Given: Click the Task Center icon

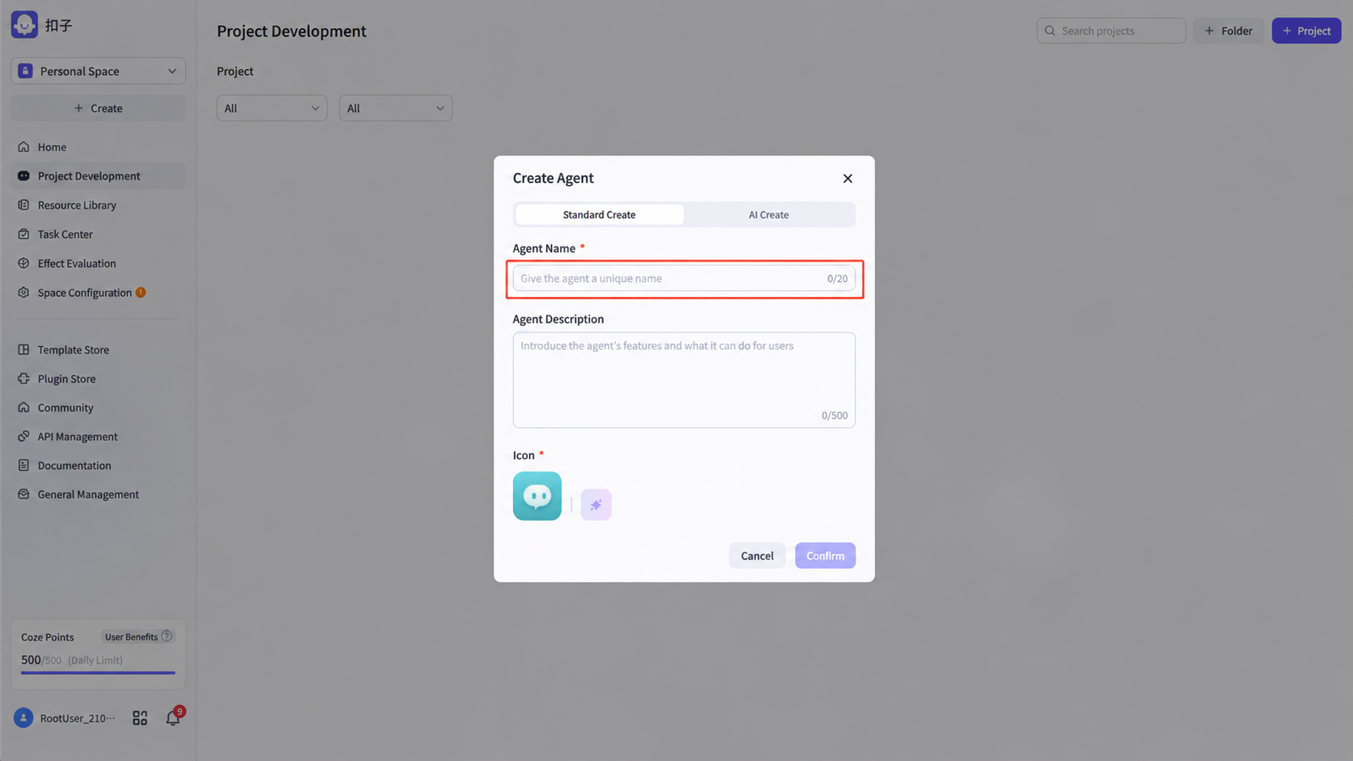Looking at the screenshot, I should (x=23, y=235).
